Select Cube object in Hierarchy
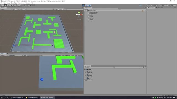Screen dimensions: 177x99 coord(91,21)
